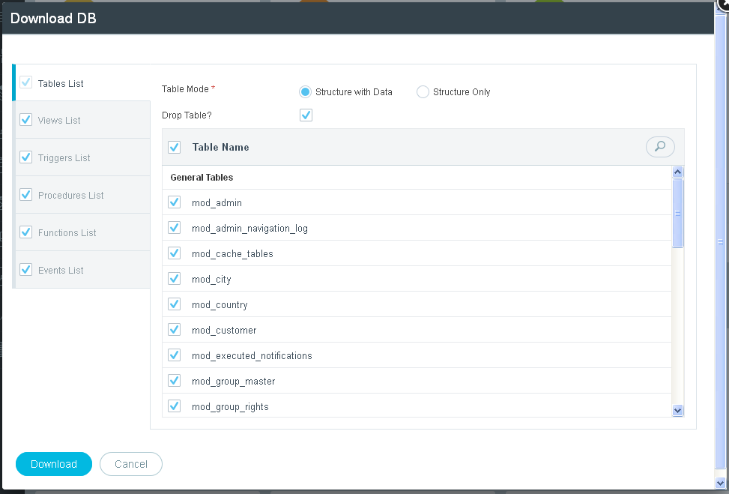Image resolution: width=729 pixels, height=494 pixels.
Task: Open the Views List tab
Action: pos(82,121)
